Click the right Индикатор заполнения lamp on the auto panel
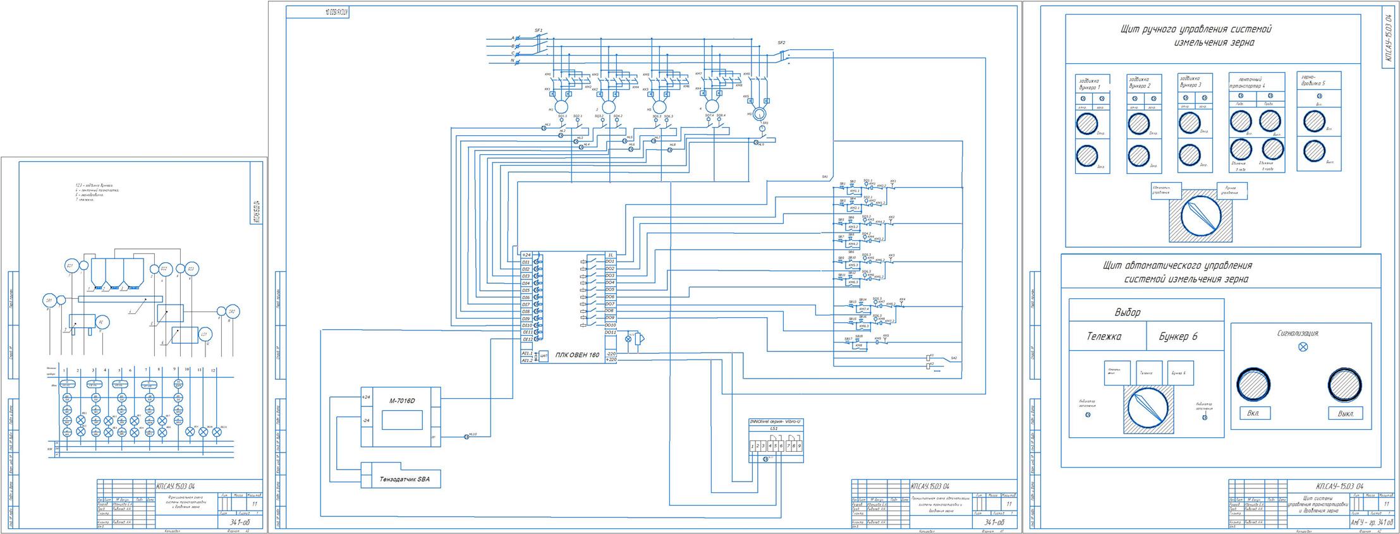This screenshot has width=1400, height=534. (1205, 417)
